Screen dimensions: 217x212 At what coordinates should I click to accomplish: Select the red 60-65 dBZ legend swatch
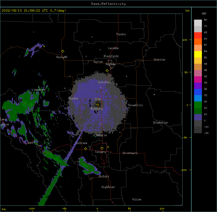tap(198, 36)
